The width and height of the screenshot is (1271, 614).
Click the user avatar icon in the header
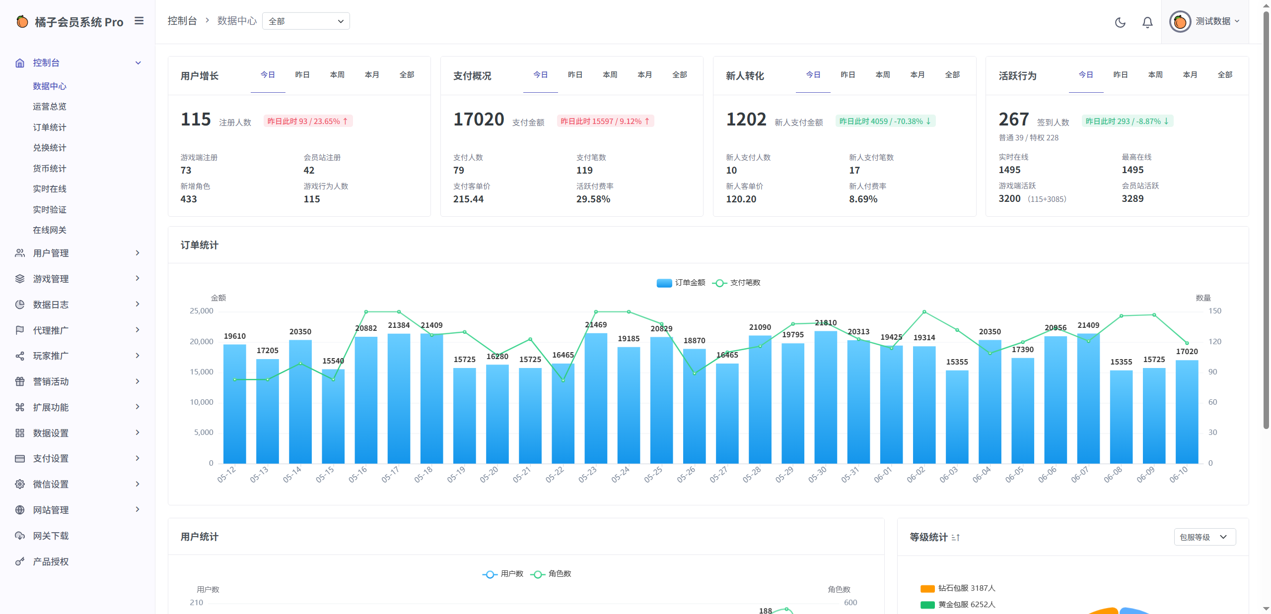point(1180,21)
